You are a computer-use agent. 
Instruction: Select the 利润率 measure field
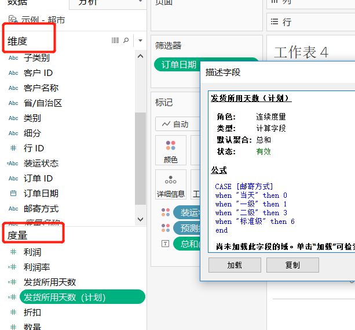(x=36, y=267)
